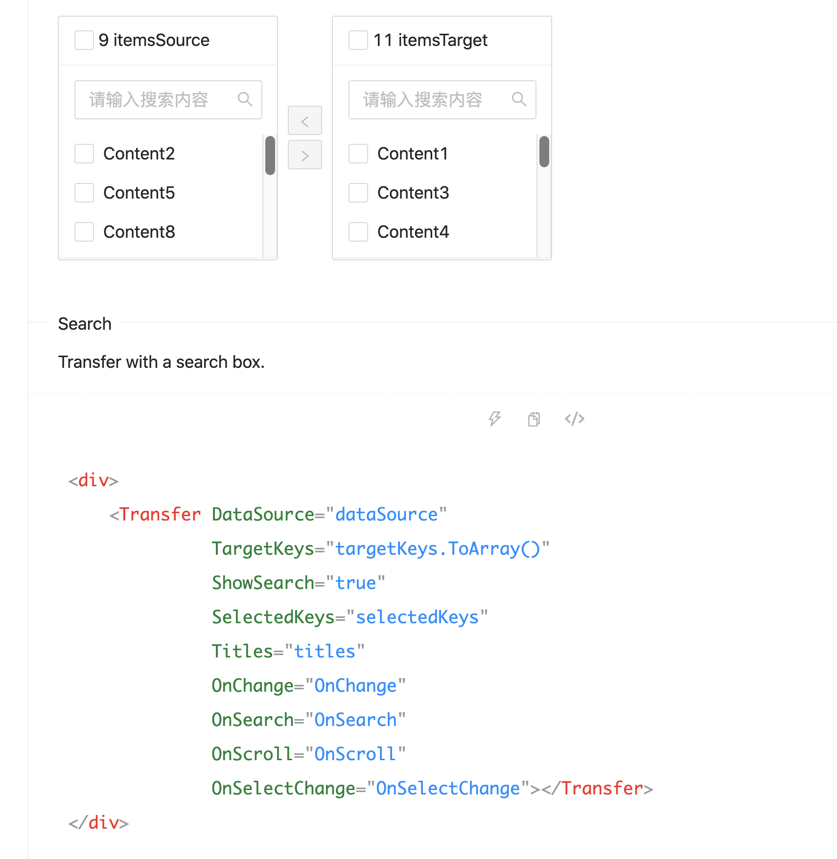
Task: Move items left with the < arrow
Action: pyautogui.click(x=304, y=120)
